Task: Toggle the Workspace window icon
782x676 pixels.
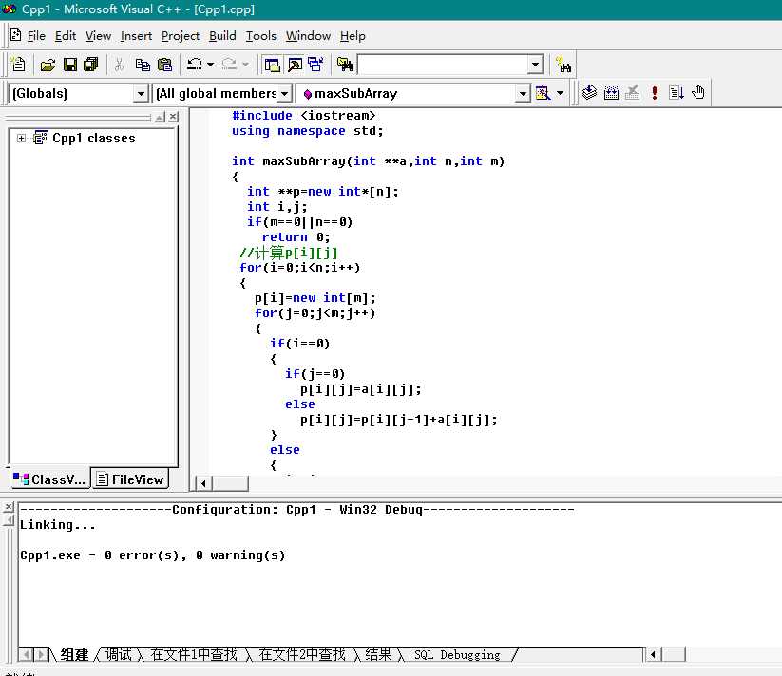Action: click(x=273, y=65)
